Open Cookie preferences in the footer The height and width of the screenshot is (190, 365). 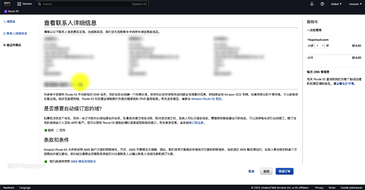tap(351, 188)
